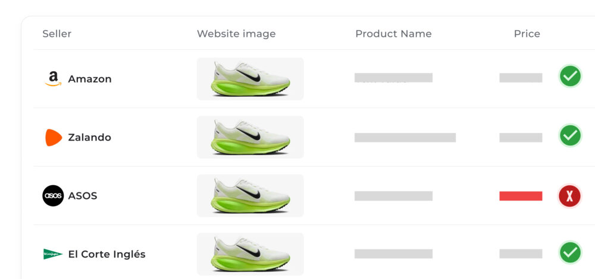The width and height of the screenshot is (595, 279).
Task: Select the Seller column header
Action: point(57,34)
